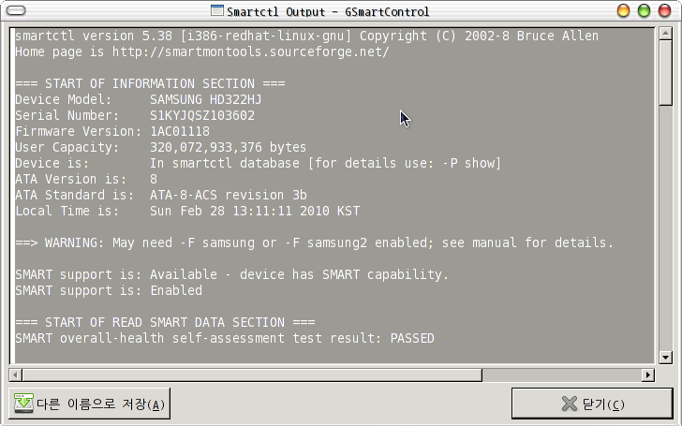Click the horizontal scrollbar left arrow
Viewport: 682px width, 426px height.
(16, 375)
